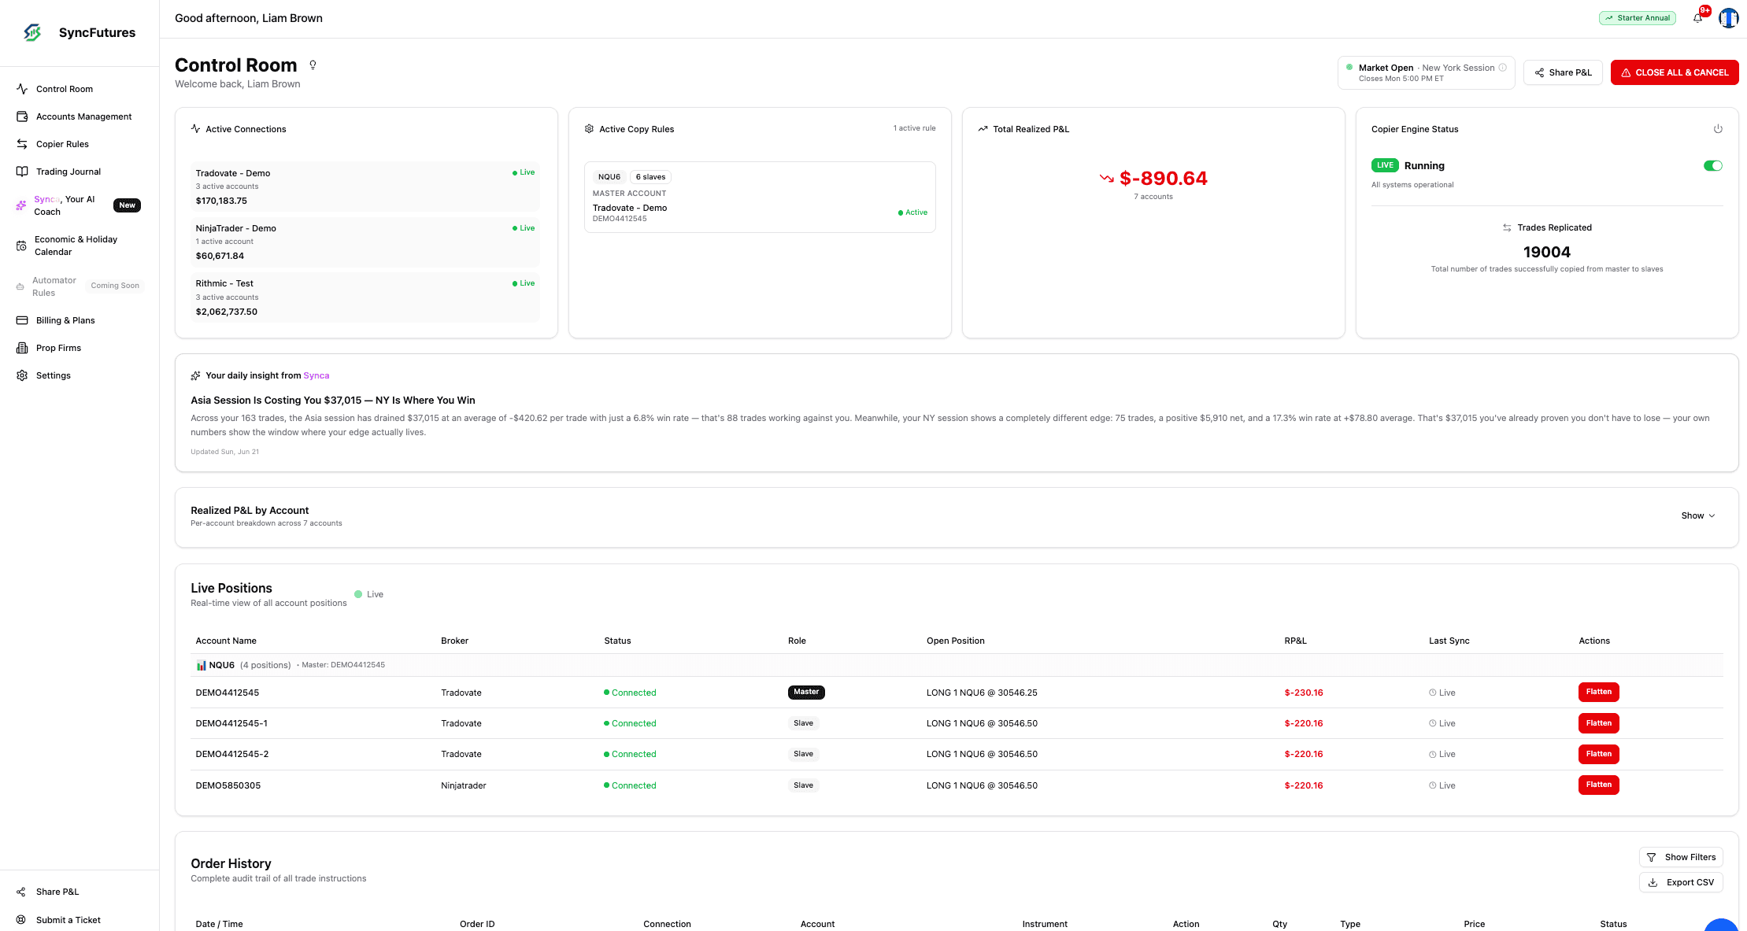Click the Share P&L header button
This screenshot has height=931, width=1747.
point(1563,72)
